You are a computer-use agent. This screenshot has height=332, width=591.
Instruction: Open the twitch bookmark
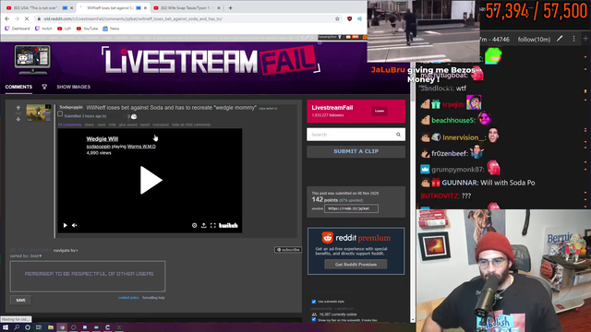point(43,29)
